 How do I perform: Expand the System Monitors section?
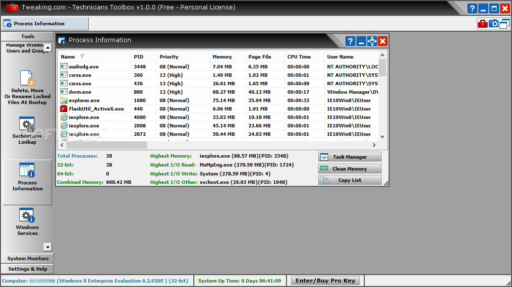point(27,259)
